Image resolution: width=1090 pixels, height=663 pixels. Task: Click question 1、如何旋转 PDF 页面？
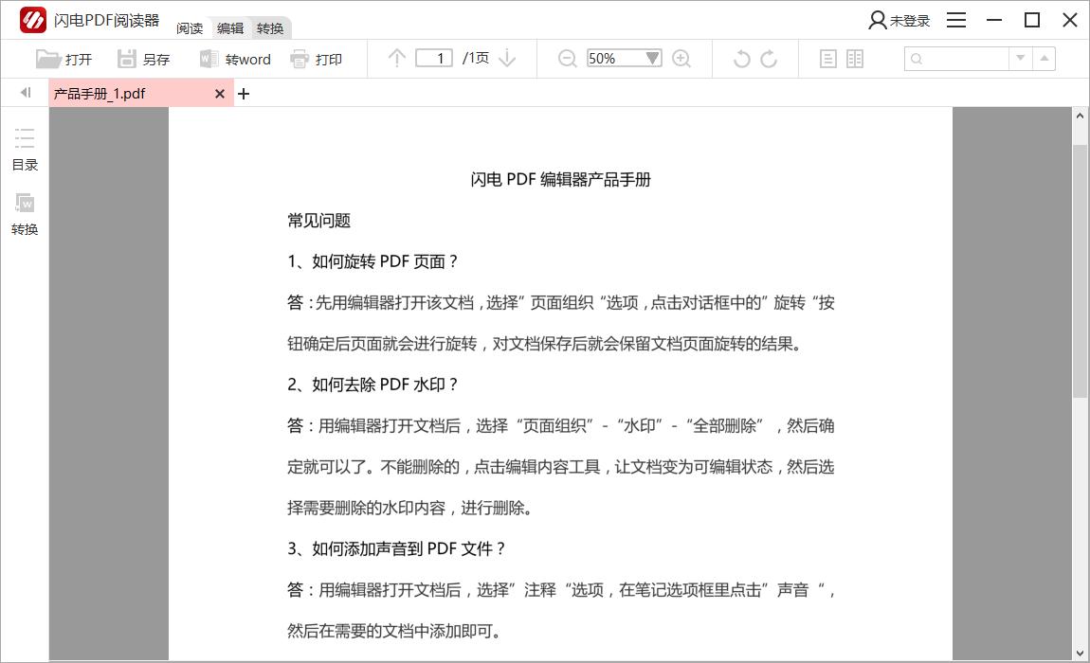pyautogui.click(x=373, y=261)
